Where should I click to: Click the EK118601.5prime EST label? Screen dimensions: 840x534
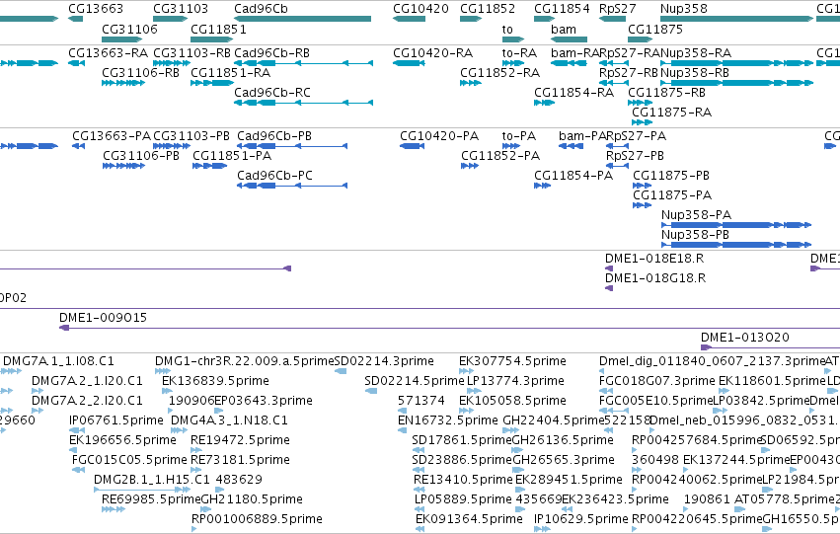point(772,381)
